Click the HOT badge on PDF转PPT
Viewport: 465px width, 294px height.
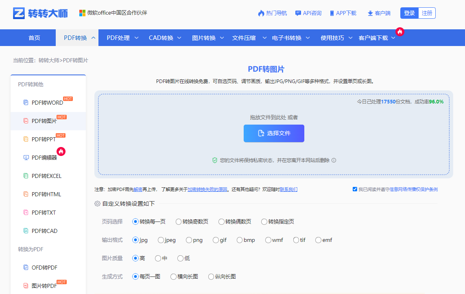point(61,136)
